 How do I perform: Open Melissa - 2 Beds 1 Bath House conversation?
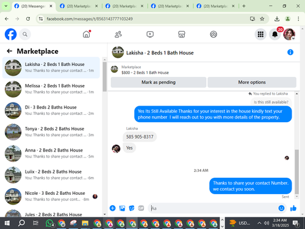pyautogui.click(x=51, y=89)
